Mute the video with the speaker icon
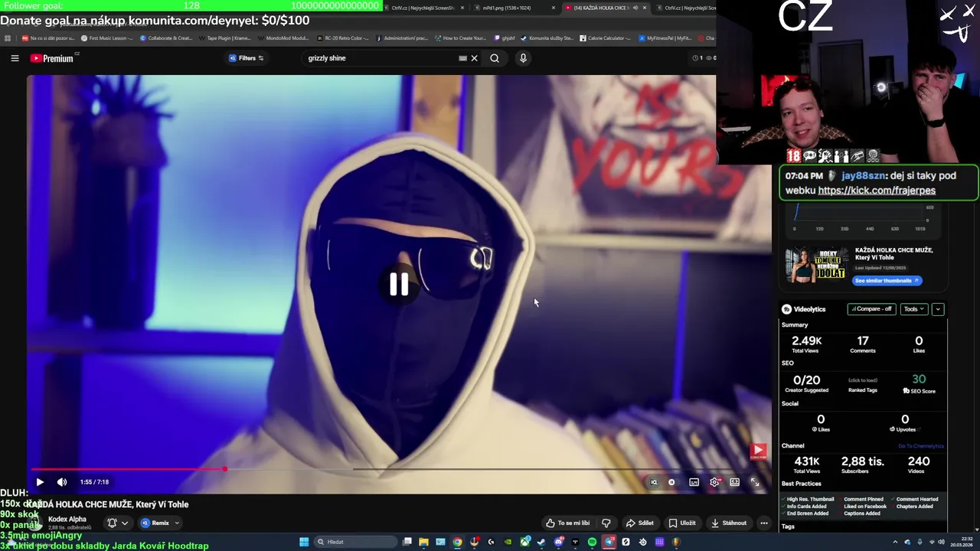This screenshot has width=980, height=551. click(62, 482)
